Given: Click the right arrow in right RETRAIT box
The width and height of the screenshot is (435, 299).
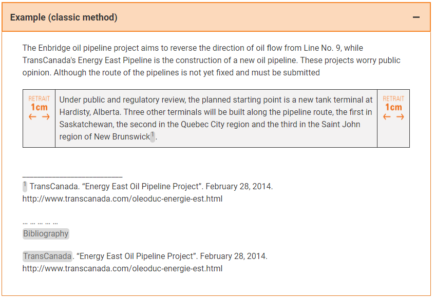Looking at the screenshot, I should click(x=400, y=117).
